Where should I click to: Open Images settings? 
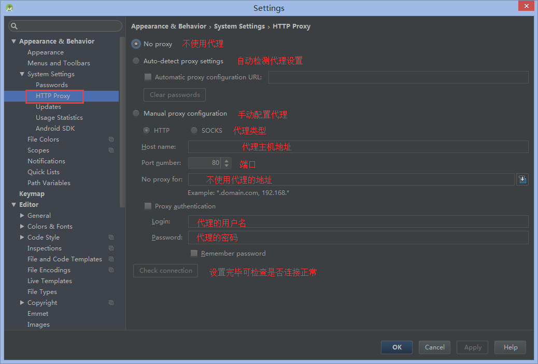coord(38,325)
